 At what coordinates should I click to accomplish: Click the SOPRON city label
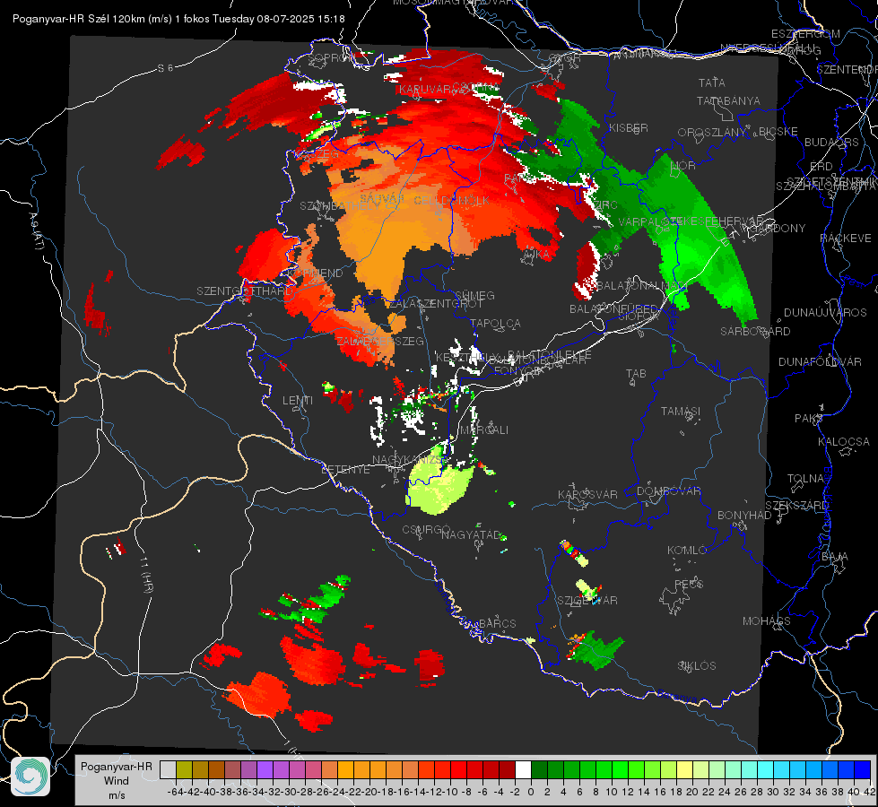pos(332,57)
